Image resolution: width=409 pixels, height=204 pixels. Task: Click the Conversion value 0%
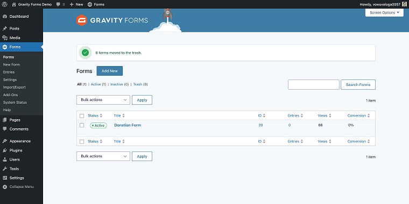(x=350, y=125)
